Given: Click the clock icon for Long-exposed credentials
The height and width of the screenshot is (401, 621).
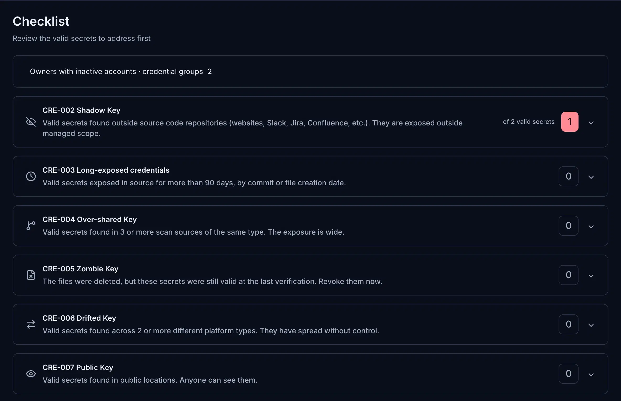Looking at the screenshot, I should click(31, 176).
